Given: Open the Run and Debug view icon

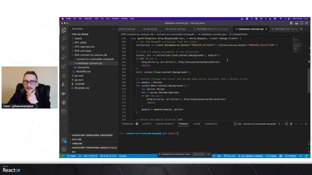Looking at the screenshot, I should 64,57.
